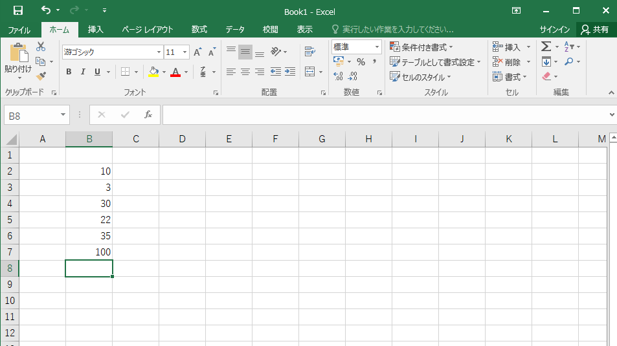
Task: Click the 削除 cells button
Action: click(x=507, y=62)
